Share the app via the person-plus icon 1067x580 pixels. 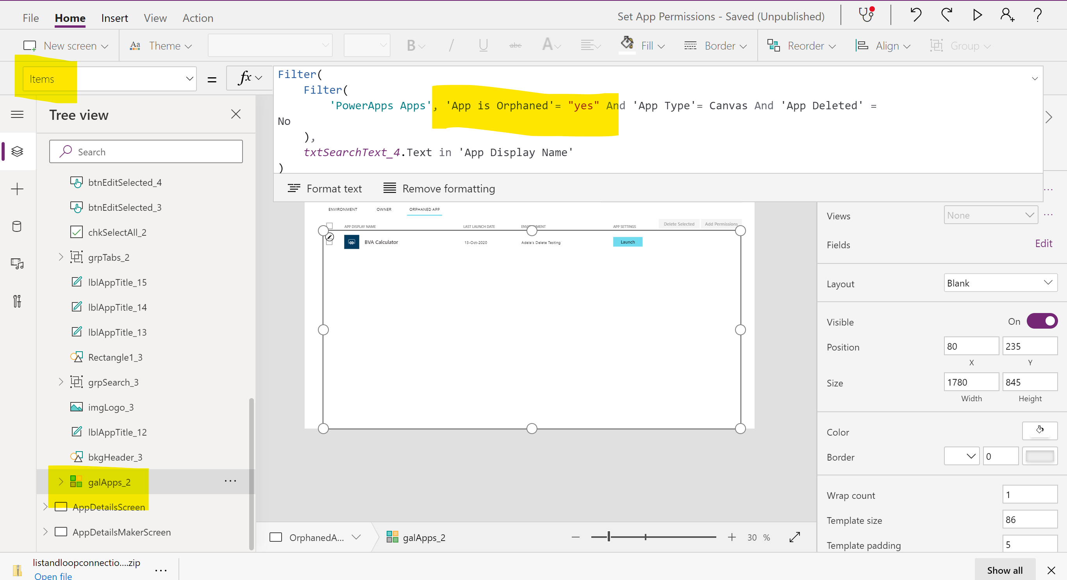point(1006,15)
